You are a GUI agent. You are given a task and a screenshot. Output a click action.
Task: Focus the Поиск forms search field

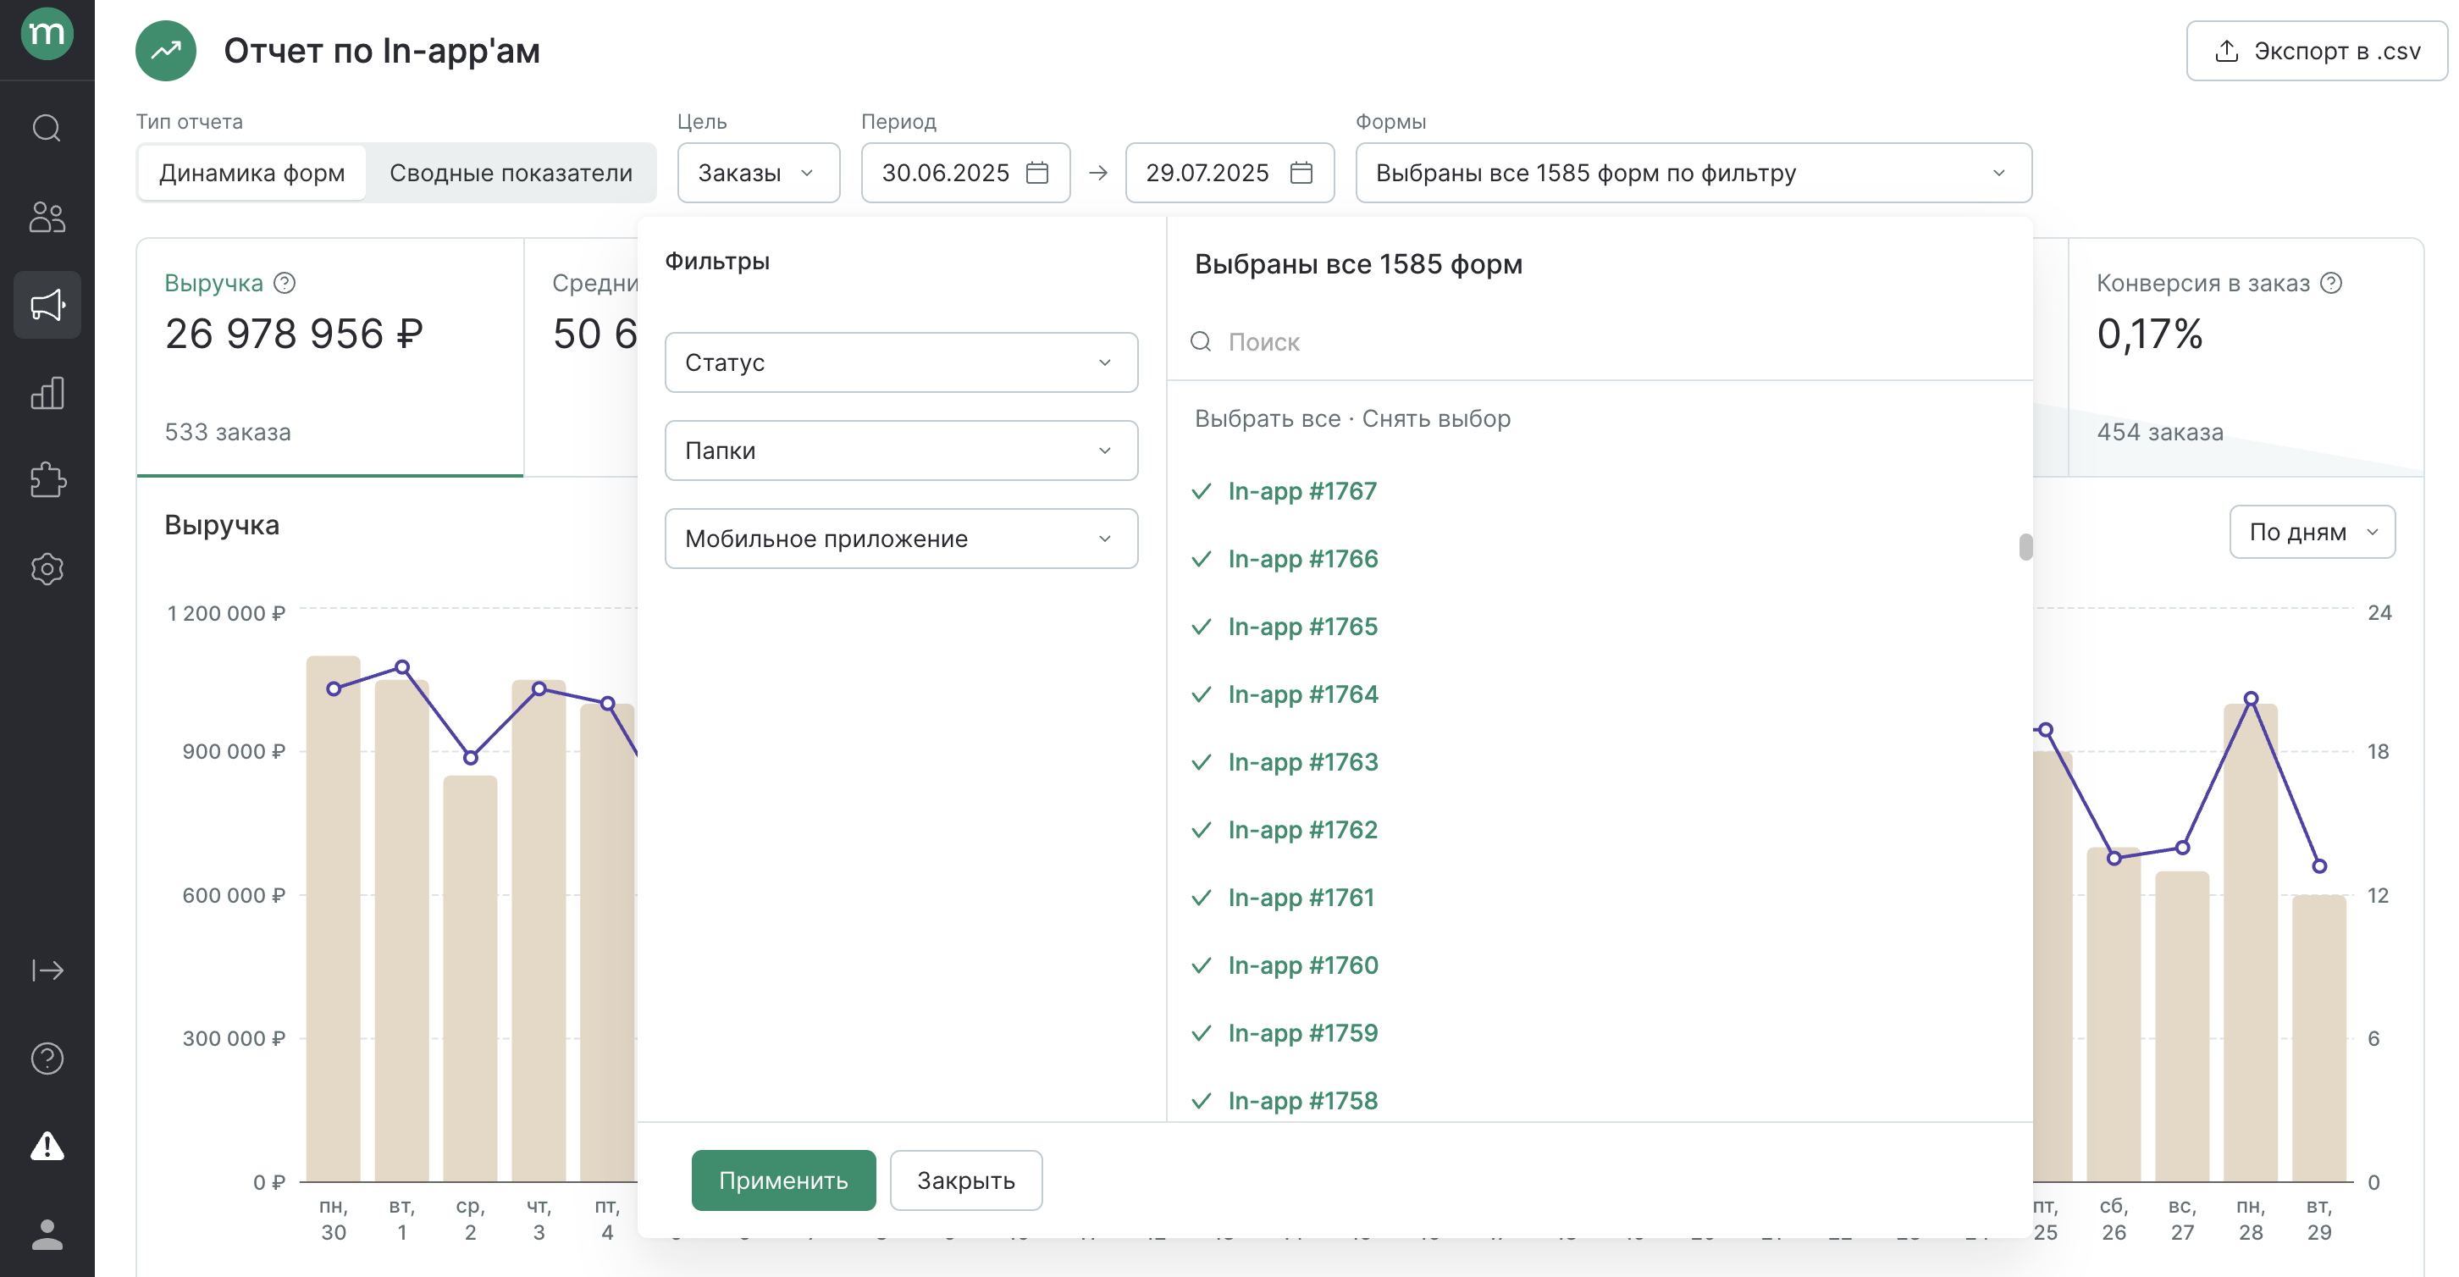[1600, 341]
